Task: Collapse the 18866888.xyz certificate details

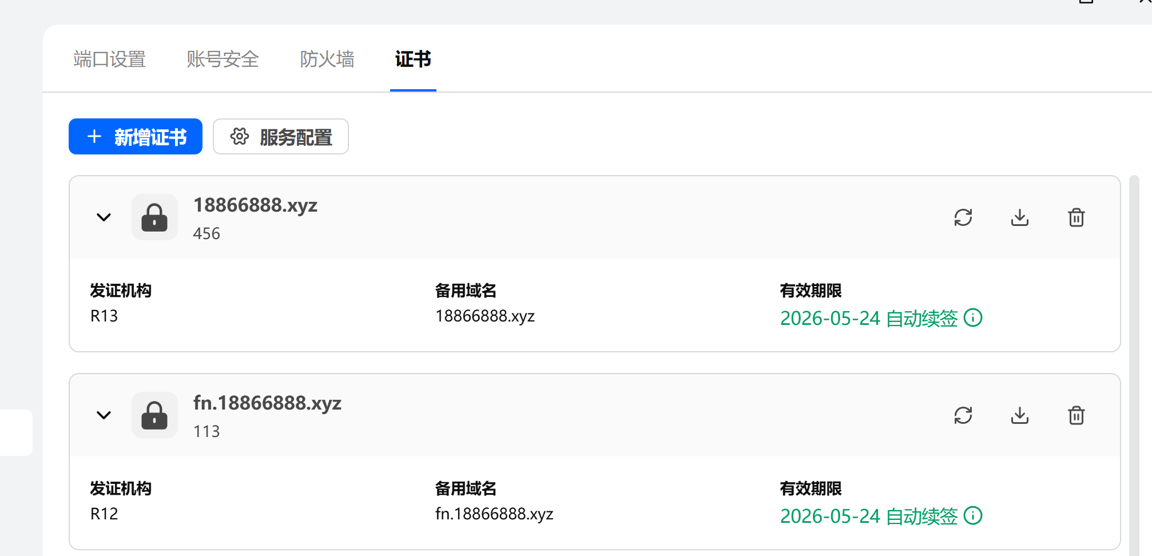Action: [104, 217]
